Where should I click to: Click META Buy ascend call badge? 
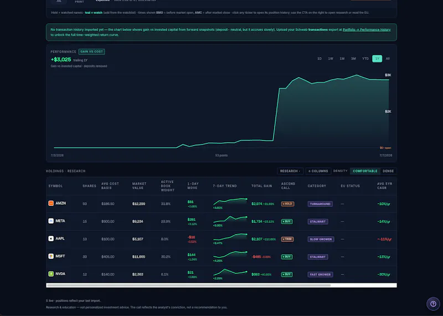point(286,221)
